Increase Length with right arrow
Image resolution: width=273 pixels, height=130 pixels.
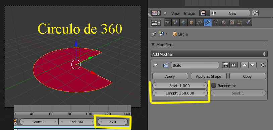pos(204,93)
